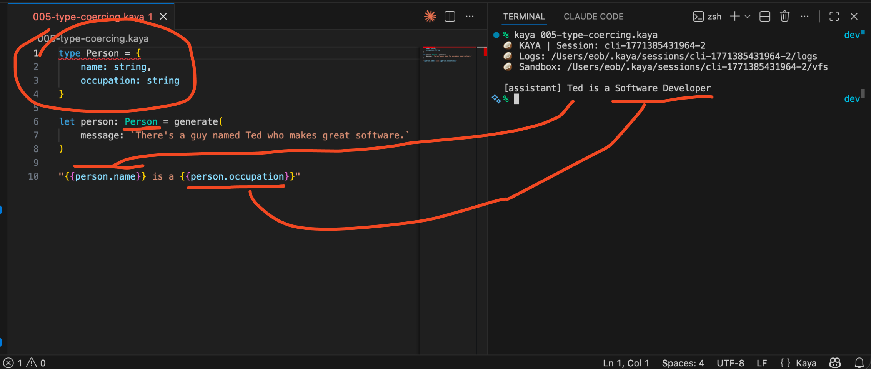Switch to the CLAUDE CODE tab
Viewport: 871px width, 369px height.
pyautogui.click(x=593, y=16)
